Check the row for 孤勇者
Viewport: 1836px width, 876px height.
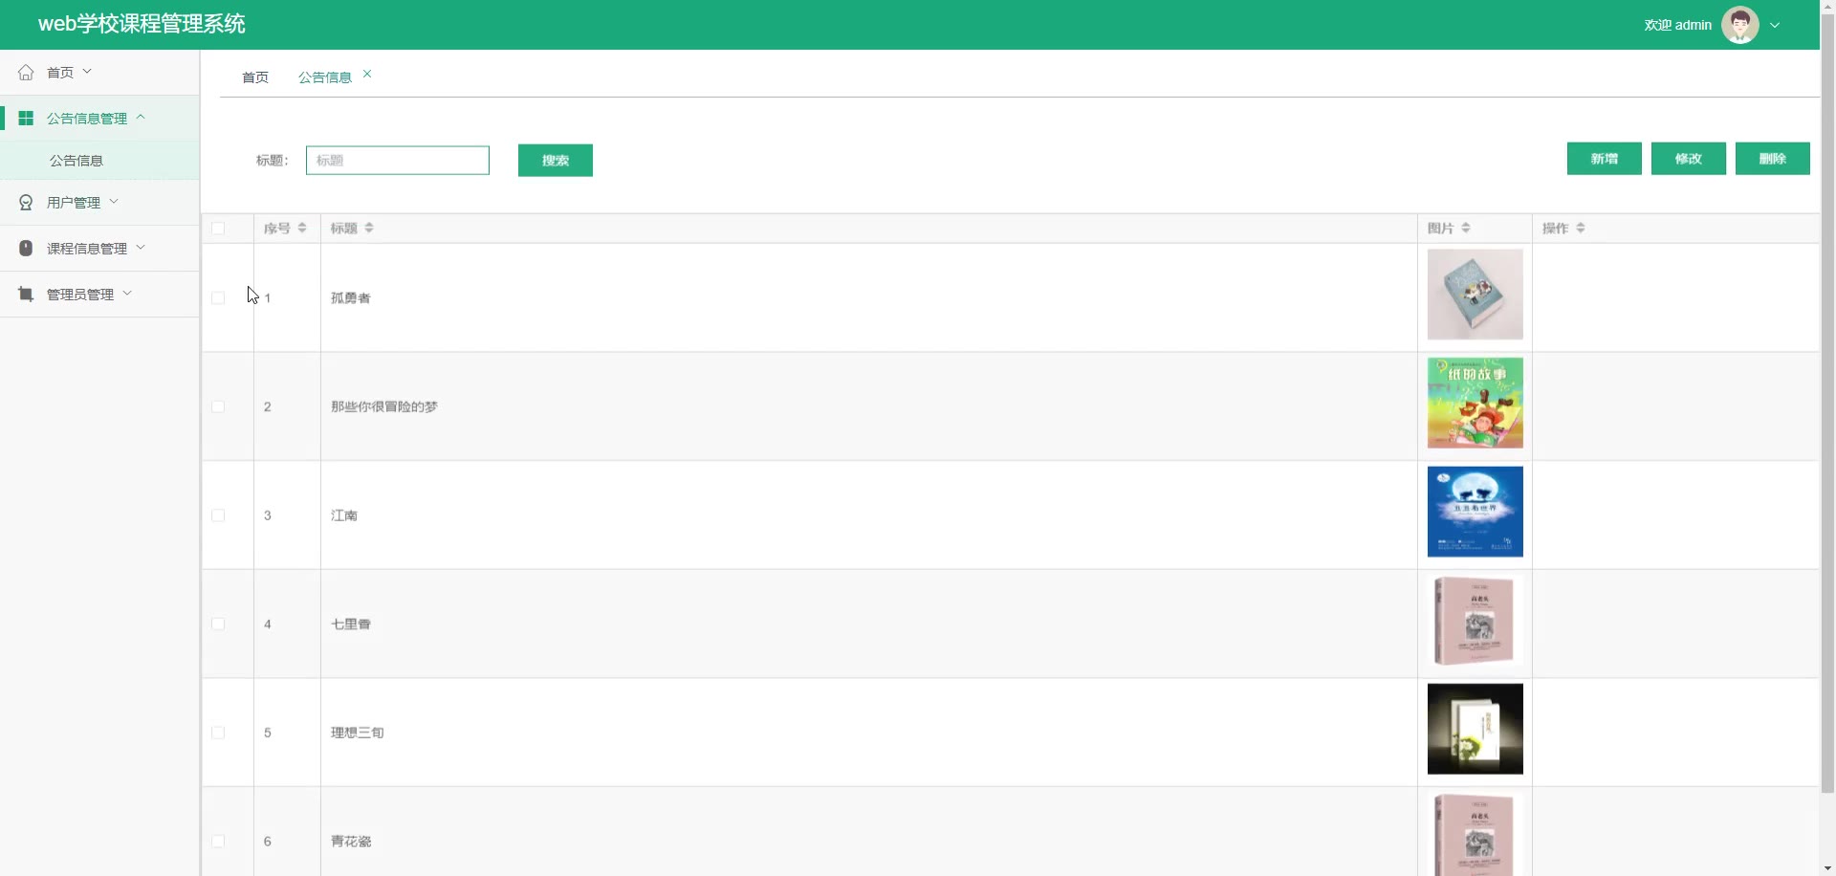pos(218,298)
